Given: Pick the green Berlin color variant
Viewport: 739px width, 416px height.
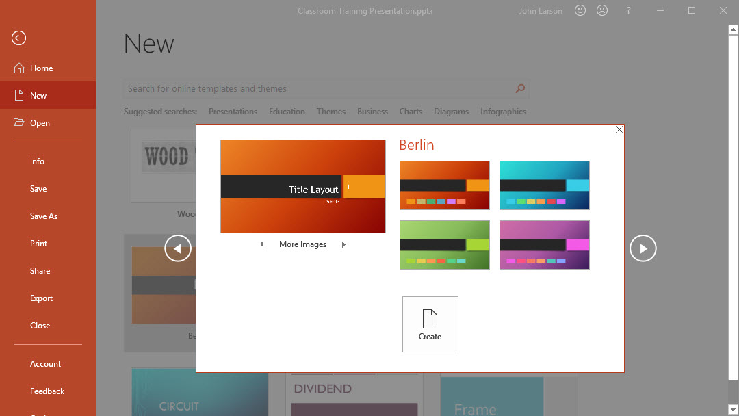Looking at the screenshot, I should pyautogui.click(x=444, y=245).
